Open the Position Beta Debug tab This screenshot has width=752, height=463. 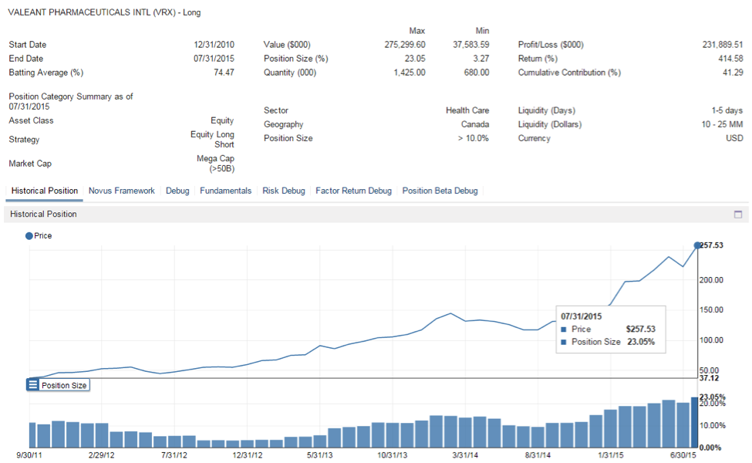click(440, 191)
